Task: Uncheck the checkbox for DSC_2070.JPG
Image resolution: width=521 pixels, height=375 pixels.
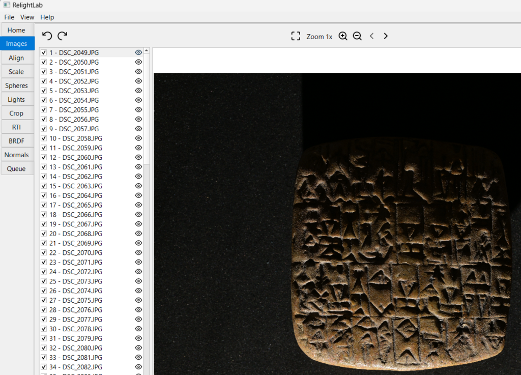Action: click(x=44, y=253)
